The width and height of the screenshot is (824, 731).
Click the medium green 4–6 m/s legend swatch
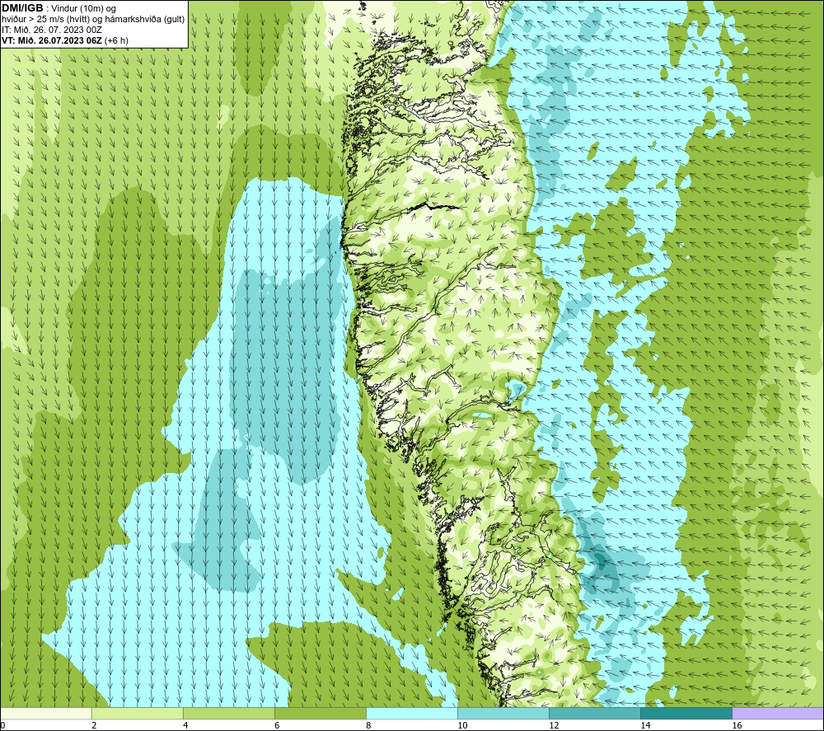[x=228, y=714]
